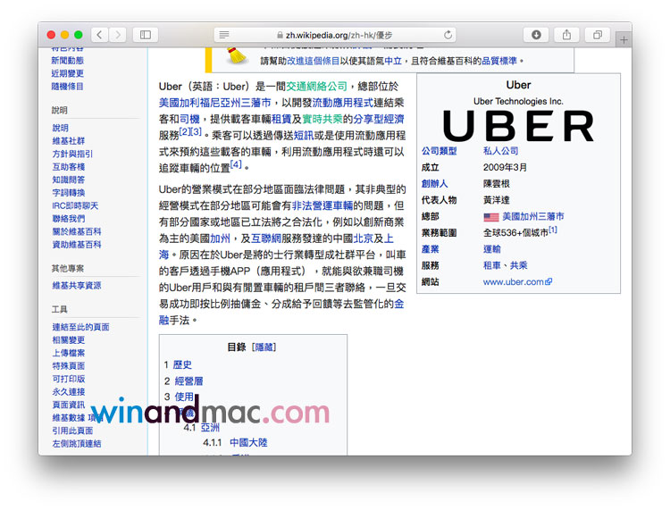
Task: Click the UBER logo image
Action: point(518,126)
